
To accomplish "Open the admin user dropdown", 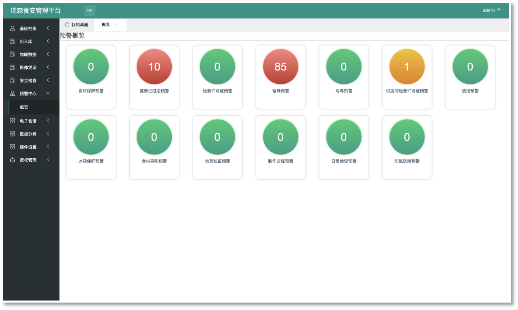I will coord(492,10).
